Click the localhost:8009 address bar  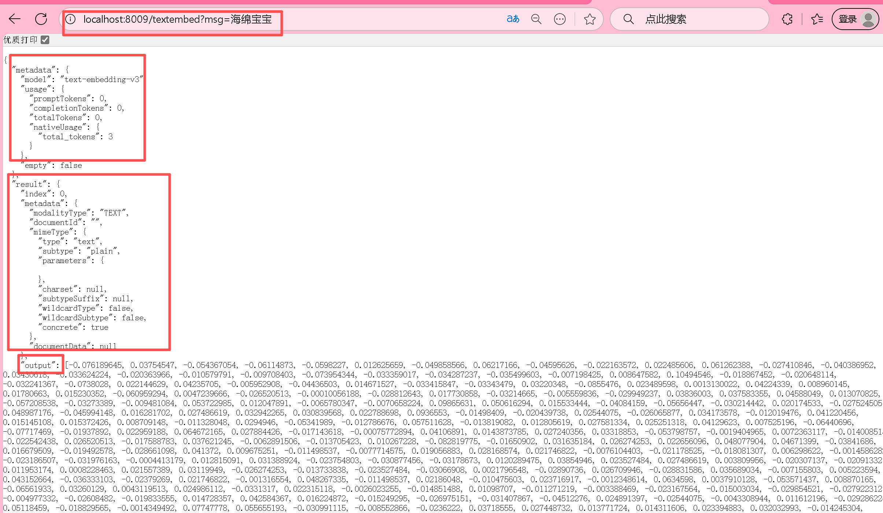tap(177, 19)
